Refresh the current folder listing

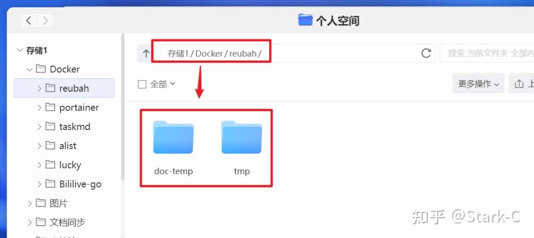(x=426, y=53)
